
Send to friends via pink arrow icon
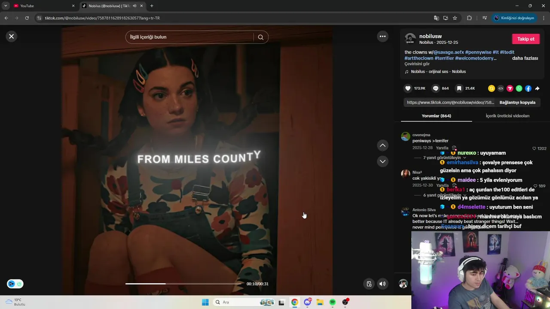[x=510, y=88]
